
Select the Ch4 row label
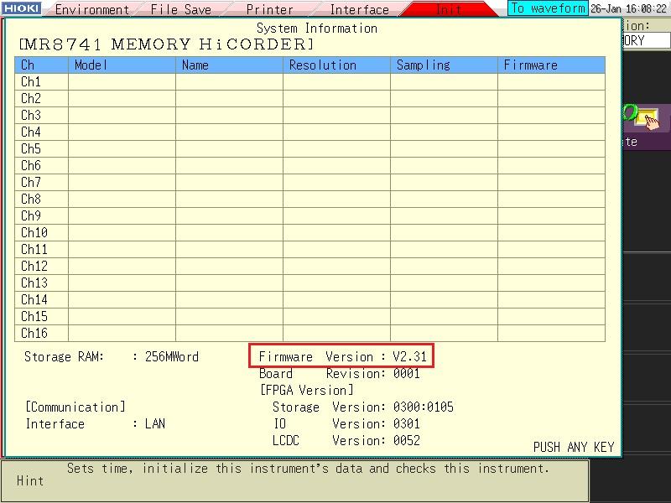point(31,132)
